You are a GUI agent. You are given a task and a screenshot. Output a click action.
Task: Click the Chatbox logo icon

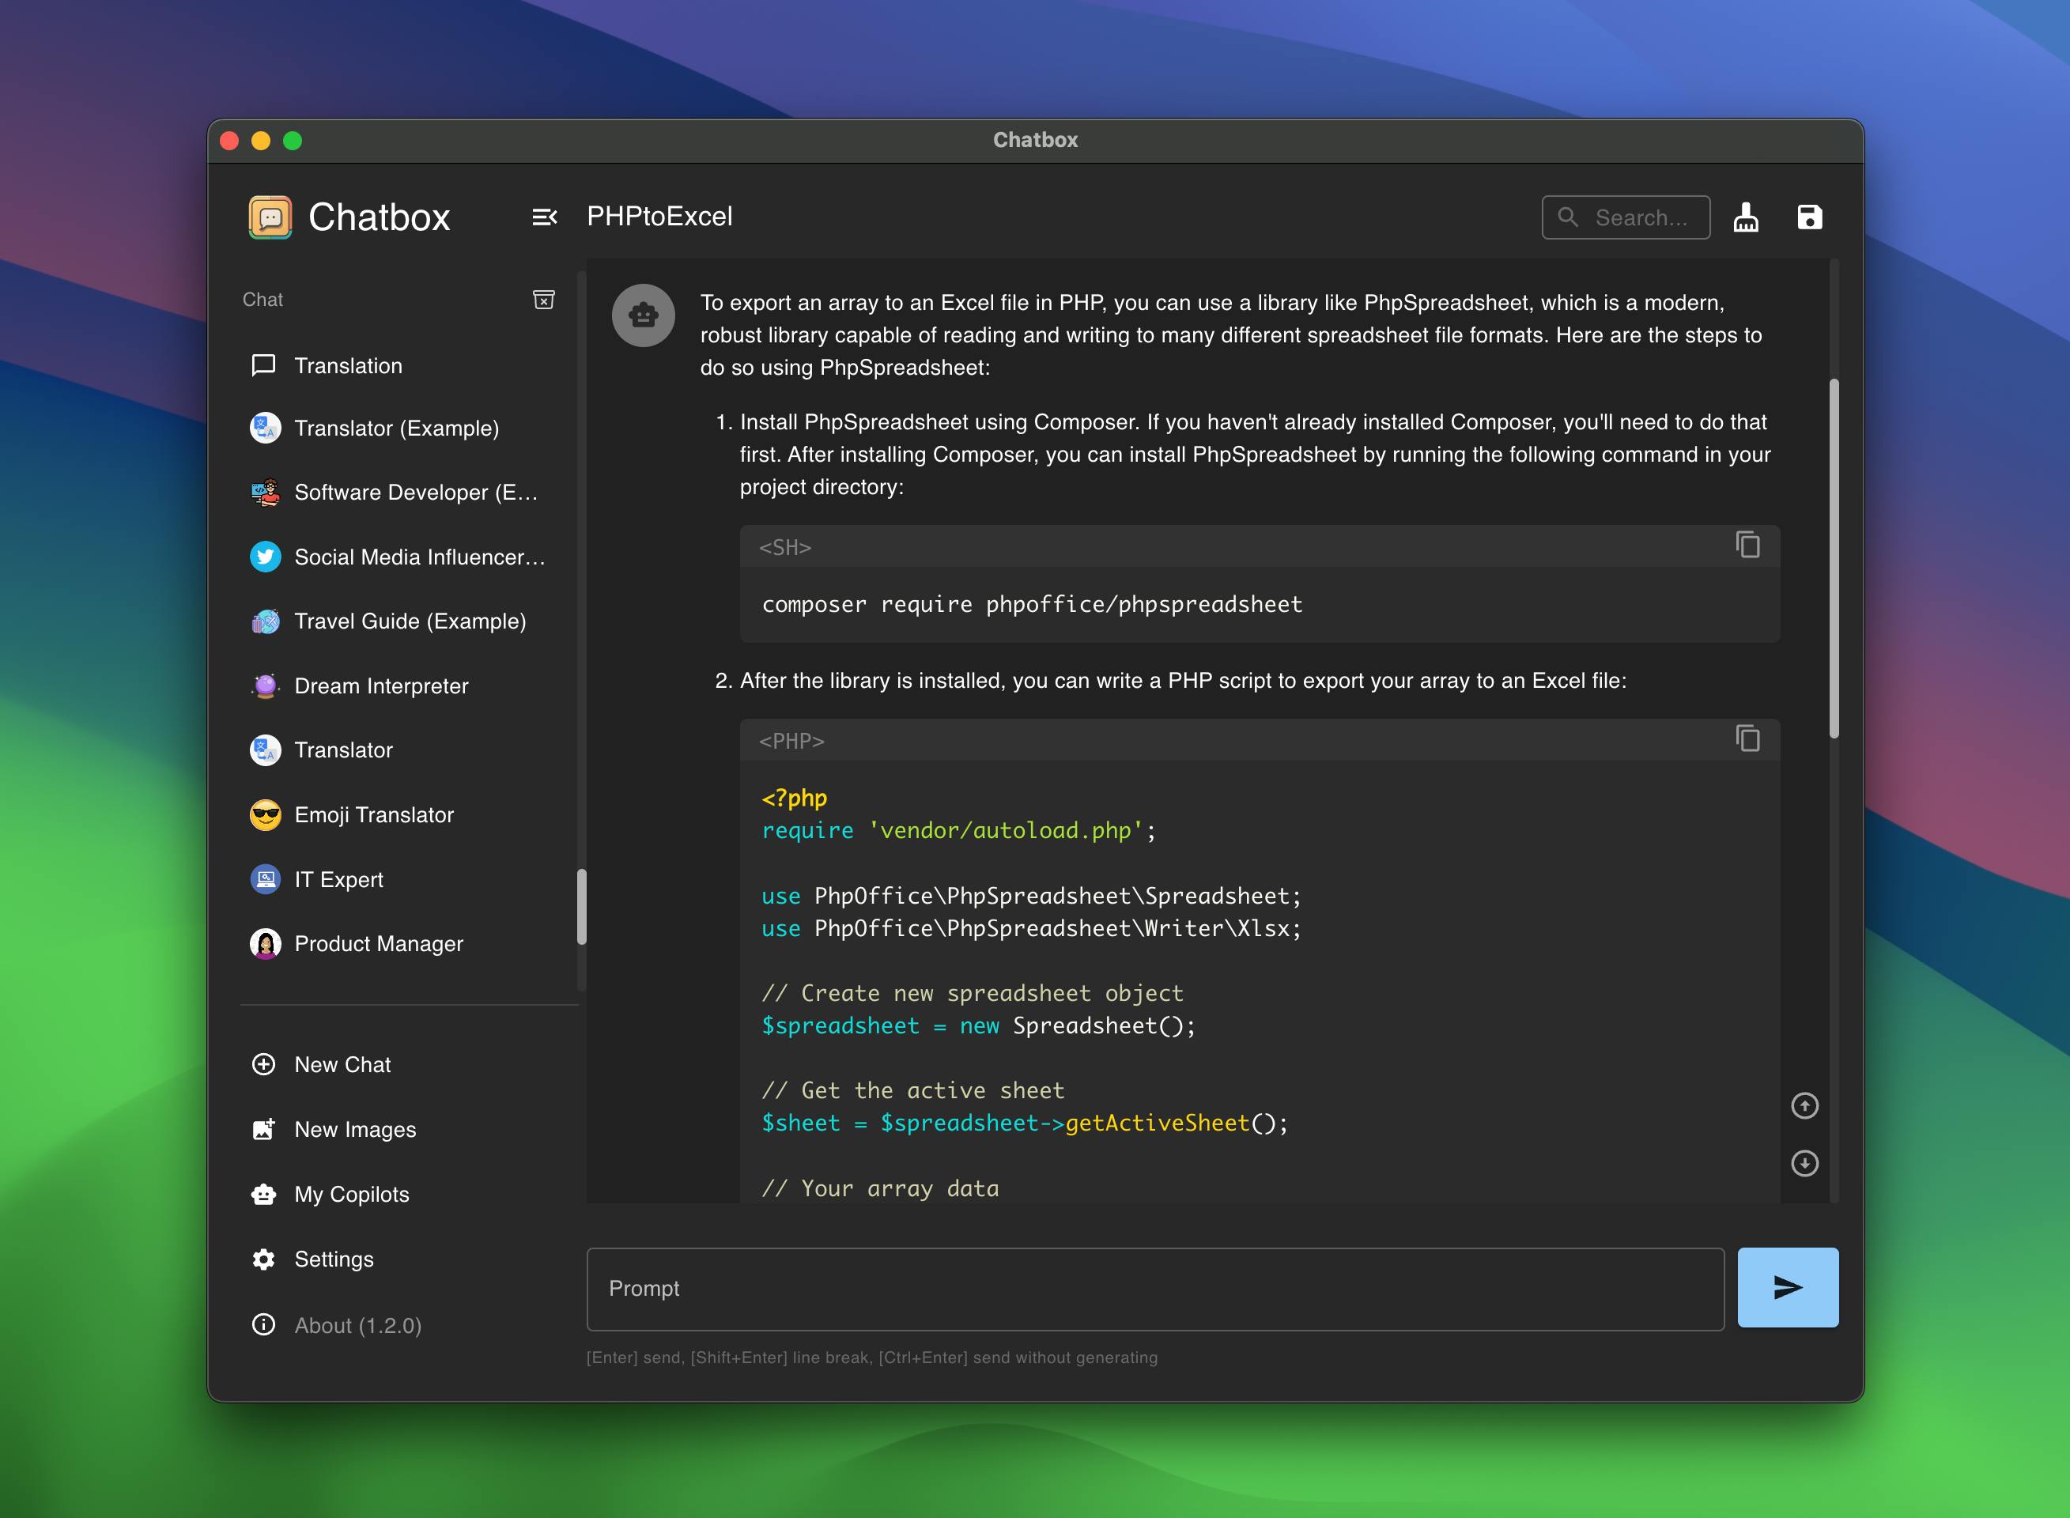pos(270,217)
